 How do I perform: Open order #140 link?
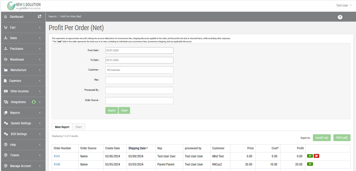click(57, 164)
